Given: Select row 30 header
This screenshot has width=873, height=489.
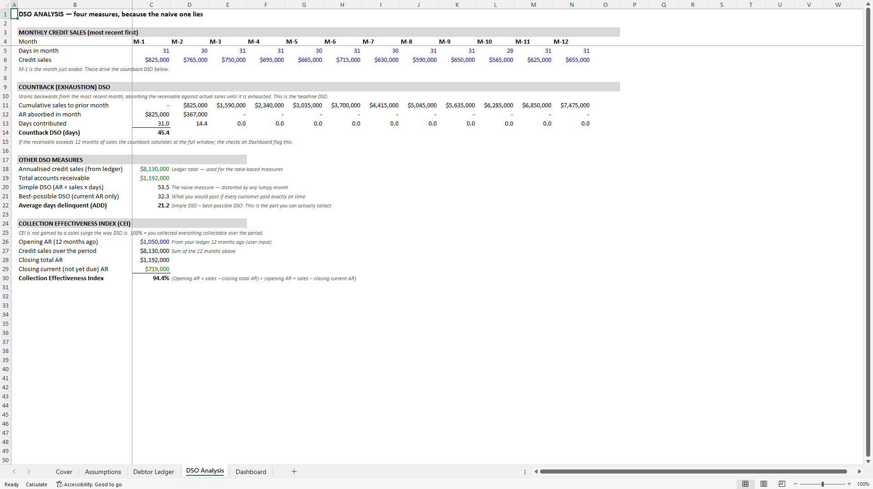Looking at the screenshot, I should [5, 278].
